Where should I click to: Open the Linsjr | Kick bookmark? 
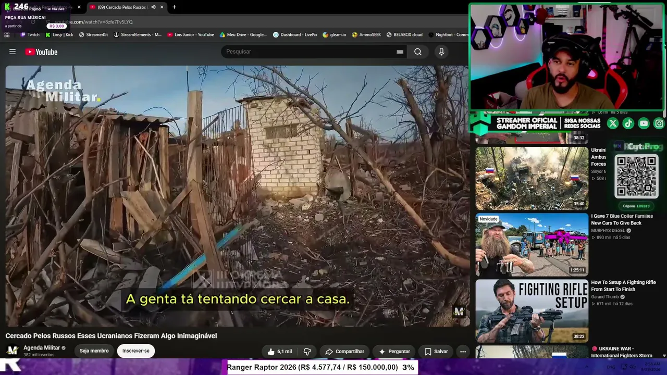59,35
